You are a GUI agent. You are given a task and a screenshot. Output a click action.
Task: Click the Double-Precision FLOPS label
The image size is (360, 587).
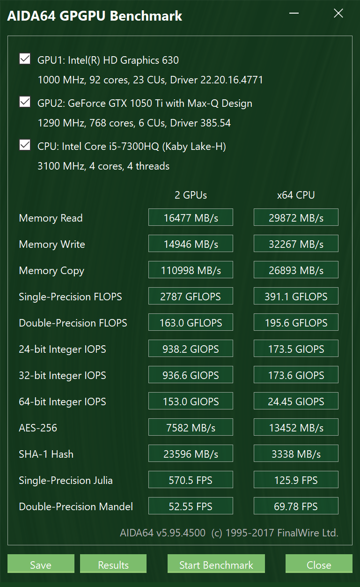coord(73,323)
